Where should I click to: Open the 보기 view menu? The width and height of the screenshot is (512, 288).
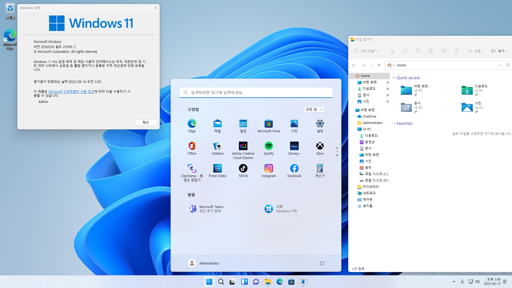499,51
